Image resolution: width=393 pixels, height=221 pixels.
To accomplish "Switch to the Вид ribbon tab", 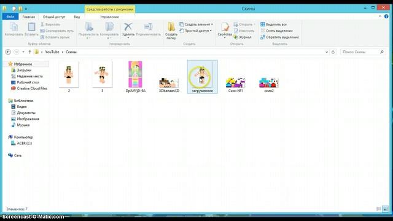I will [77, 17].
